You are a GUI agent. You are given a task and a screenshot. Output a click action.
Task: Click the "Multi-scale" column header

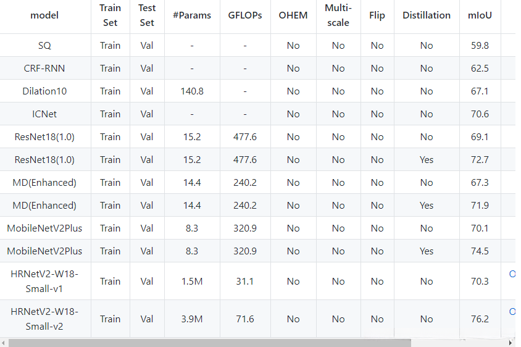338,15
